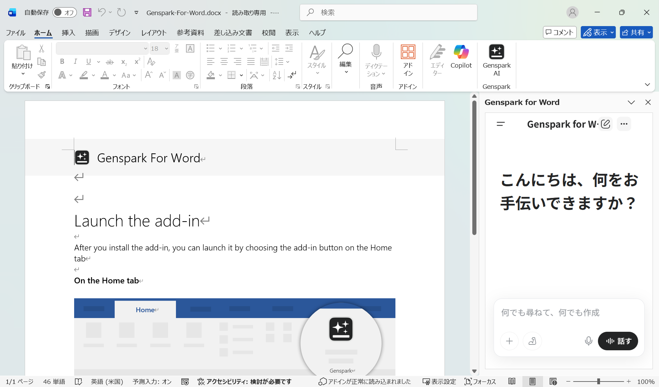Image resolution: width=659 pixels, height=387 pixels.
Task: Clear all formatting with the eraser icon
Action: pos(151,62)
